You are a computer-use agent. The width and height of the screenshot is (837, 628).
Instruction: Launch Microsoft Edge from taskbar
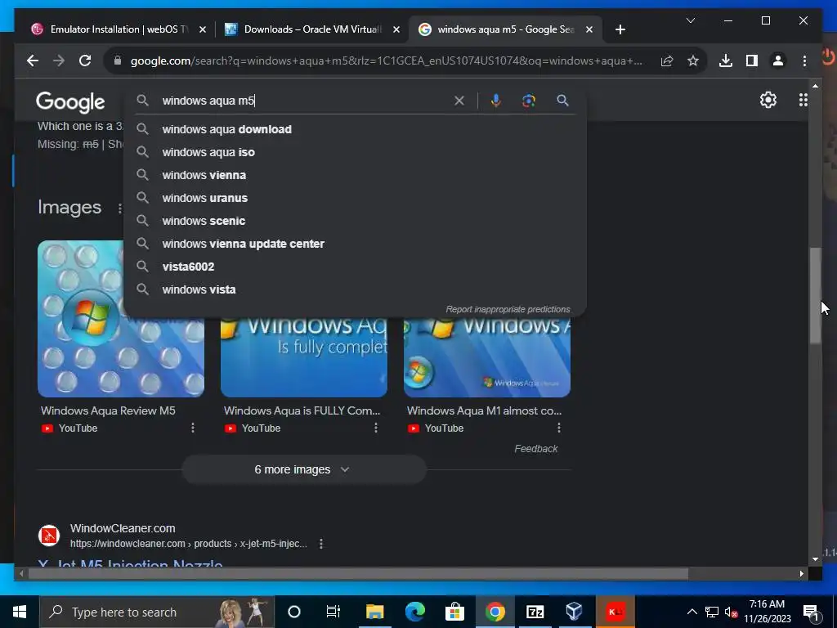tap(414, 612)
